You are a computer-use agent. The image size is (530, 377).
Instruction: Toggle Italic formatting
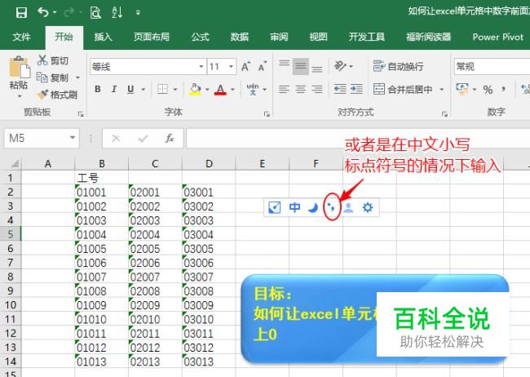(114, 89)
